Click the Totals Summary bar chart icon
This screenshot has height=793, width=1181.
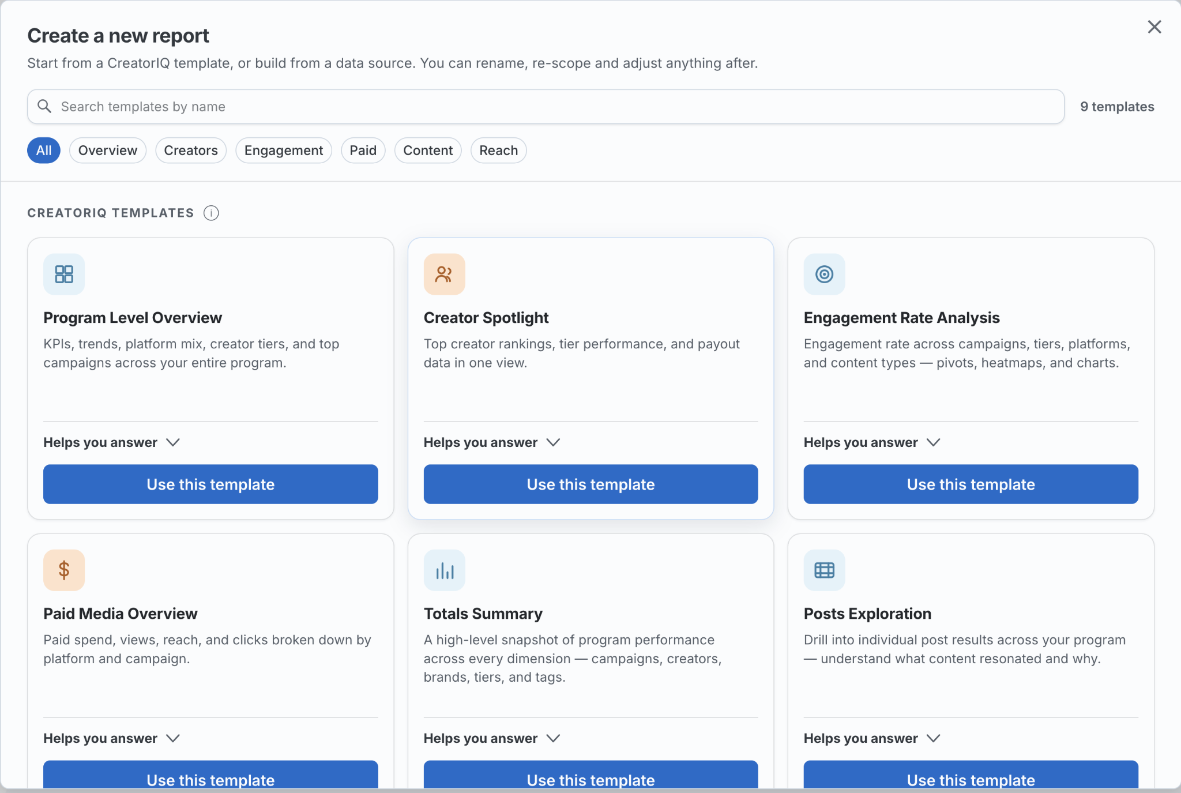[x=444, y=570]
